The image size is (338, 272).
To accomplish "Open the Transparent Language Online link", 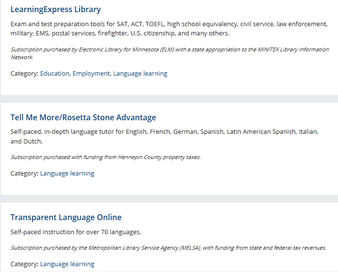I will click(66, 217).
